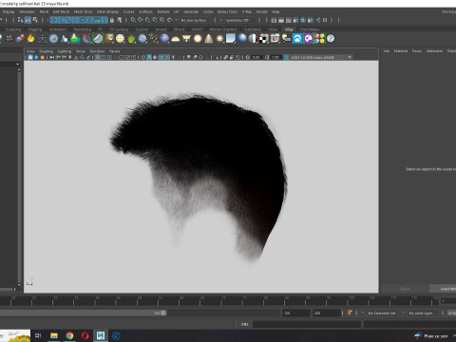Toggle select by object type mode
The image size is (456, 342).
pyautogui.click(x=28, y=20)
